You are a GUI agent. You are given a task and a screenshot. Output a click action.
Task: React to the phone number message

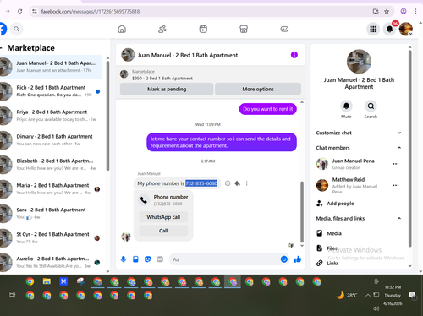(228, 183)
